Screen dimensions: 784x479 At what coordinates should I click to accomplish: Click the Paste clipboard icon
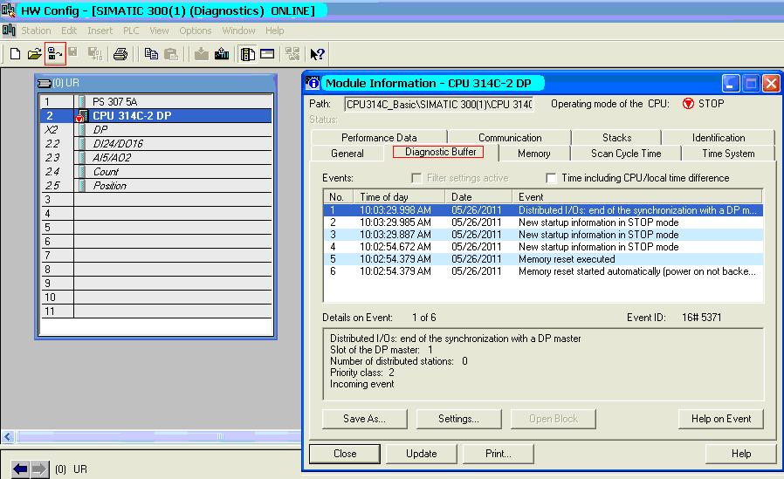pyautogui.click(x=171, y=54)
